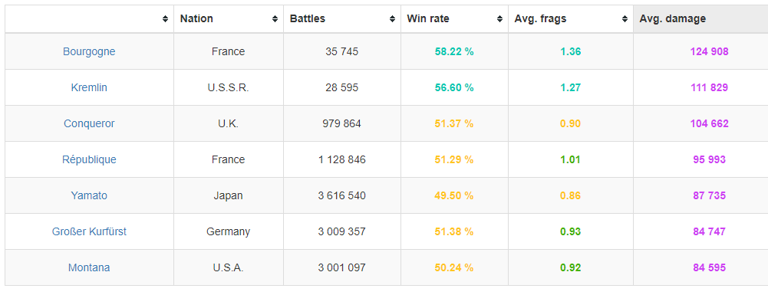Open the Conqueror ship link

(89, 124)
